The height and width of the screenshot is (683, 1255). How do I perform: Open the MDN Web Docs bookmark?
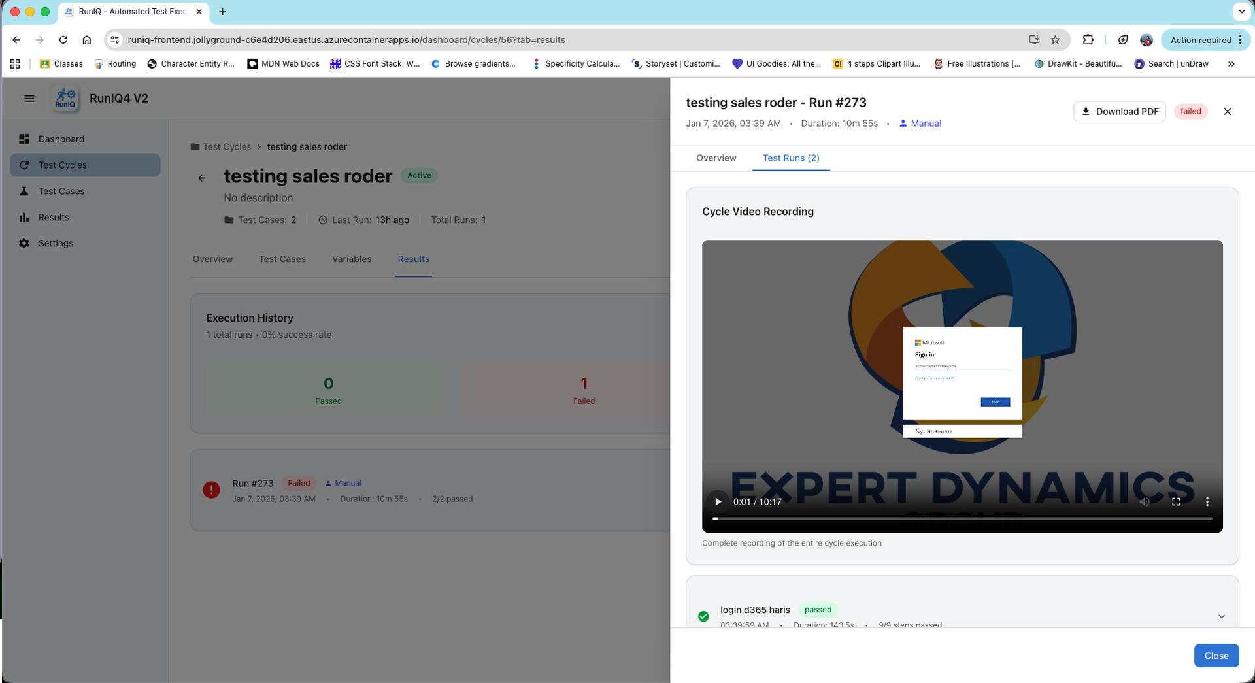[x=284, y=64]
